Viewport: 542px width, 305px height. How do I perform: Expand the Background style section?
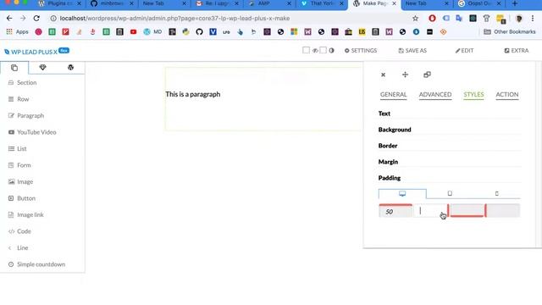pos(395,130)
